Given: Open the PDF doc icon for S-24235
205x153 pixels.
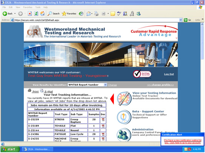Looking at the screenshot, I should coord(103,139).
